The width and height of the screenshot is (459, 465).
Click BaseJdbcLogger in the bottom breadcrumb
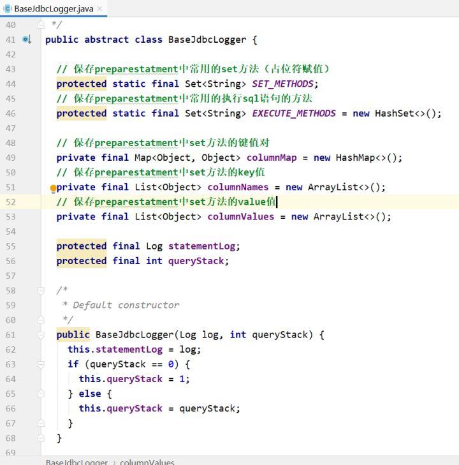tap(76, 461)
